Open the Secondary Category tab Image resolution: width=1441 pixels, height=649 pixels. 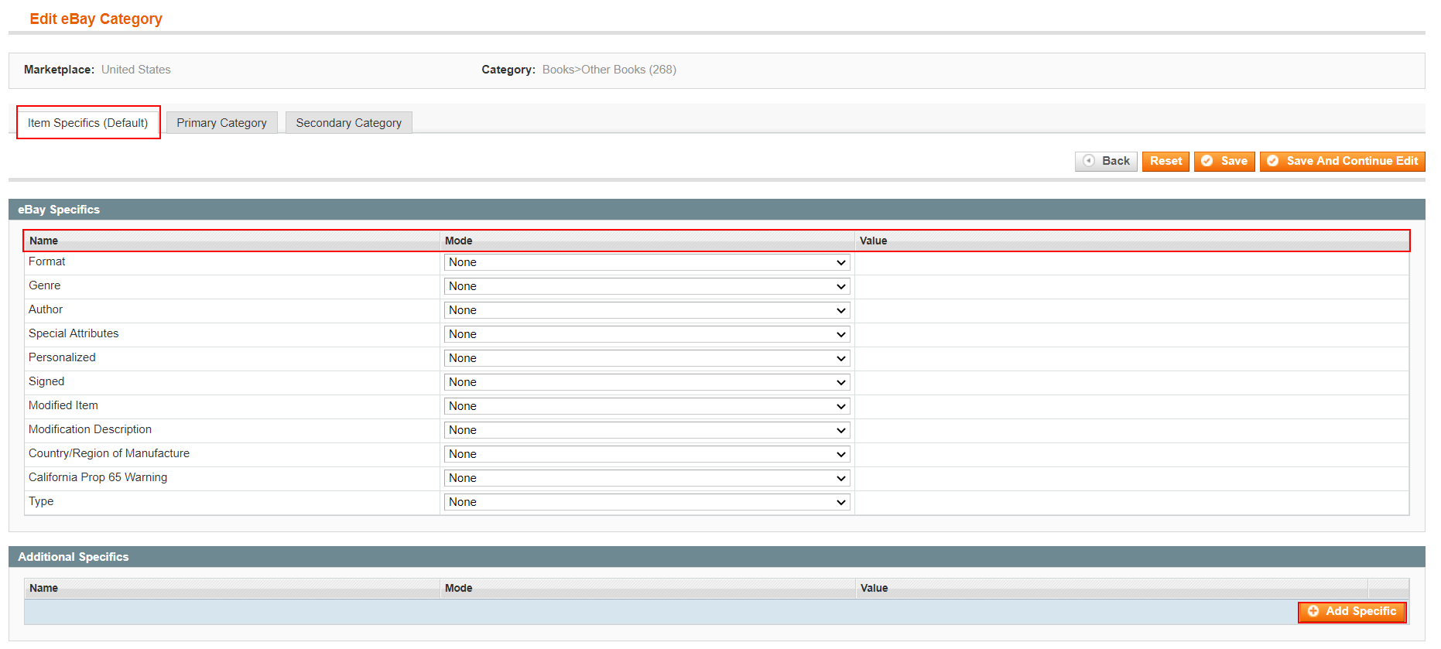348,123
